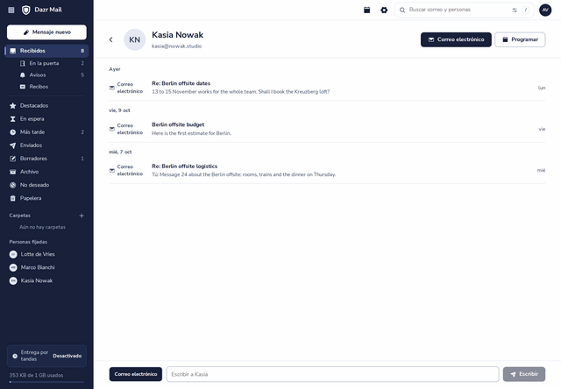Image resolution: width=561 pixels, height=389 pixels.
Task: Open Re: Berlin offsite dates message
Action: [327, 88]
